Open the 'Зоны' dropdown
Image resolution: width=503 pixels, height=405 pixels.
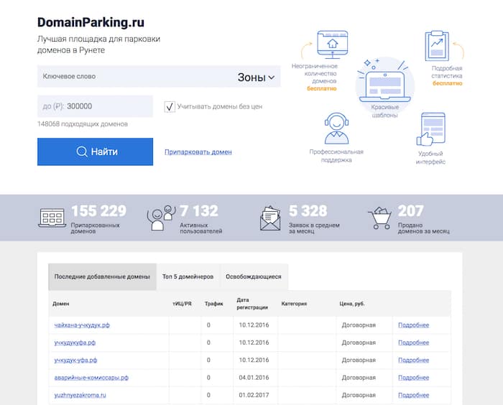point(257,78)
